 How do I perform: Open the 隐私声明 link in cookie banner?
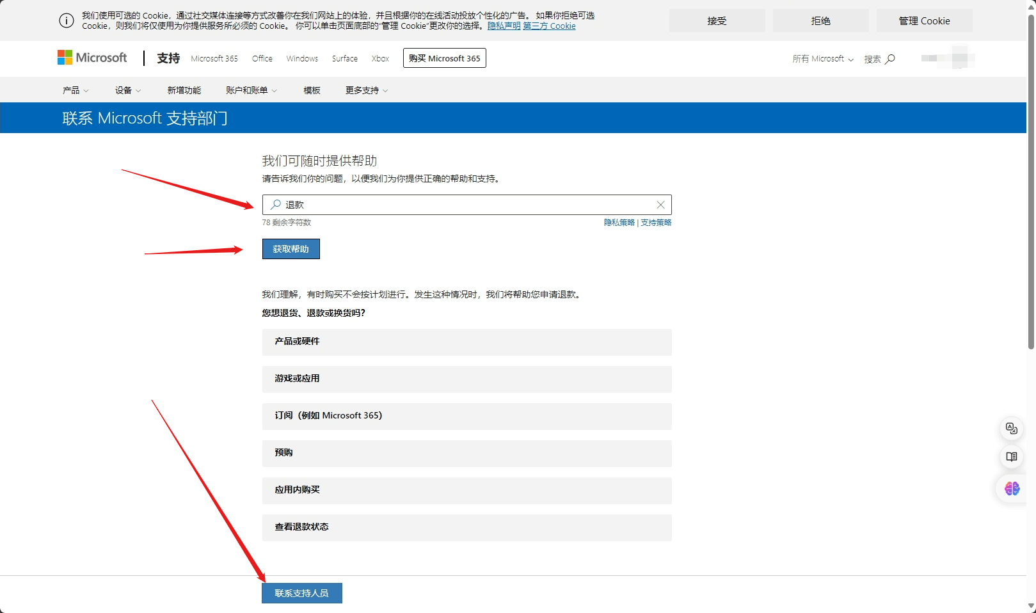tap(504, 26)
